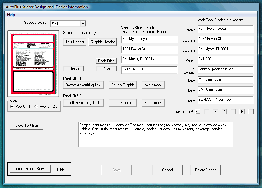
Task: Open Left Advertising Text for Peel Off 2
Action: tap(83, 103)
